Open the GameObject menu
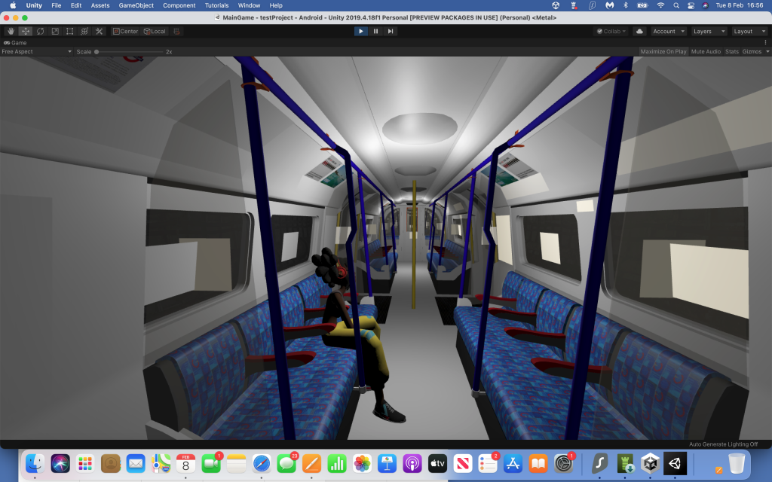 point(136,5)
